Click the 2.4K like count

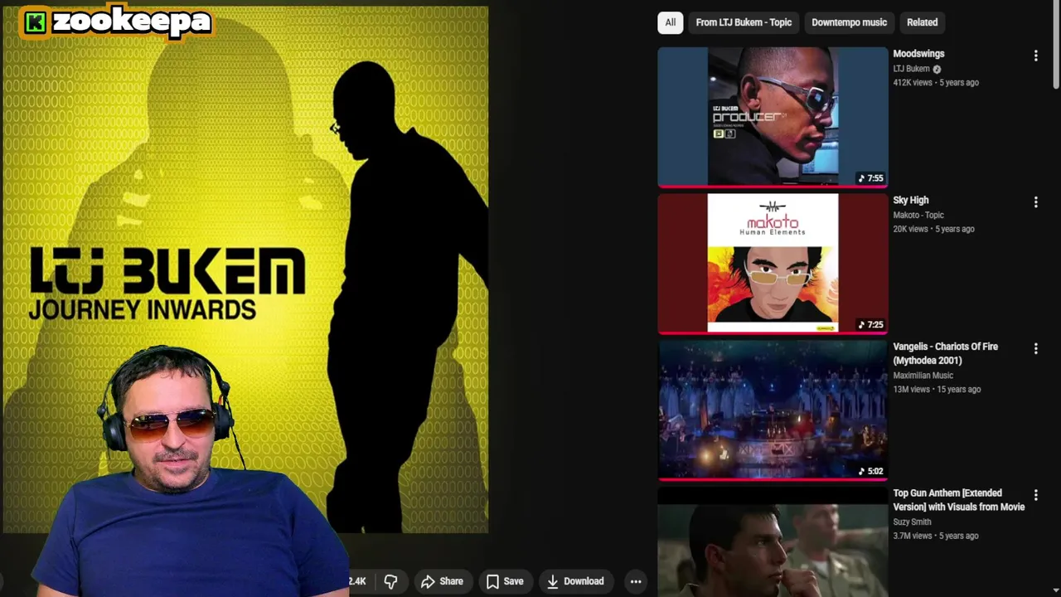(x=357, y=581)
